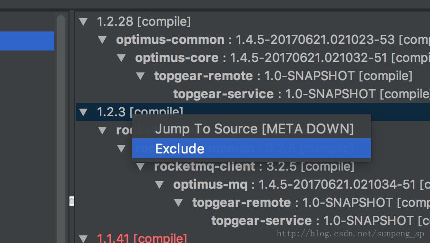Select optimus-core 1.4.5 dependency entry
Screen dimensions: 430x243
[x=177, y=58]
